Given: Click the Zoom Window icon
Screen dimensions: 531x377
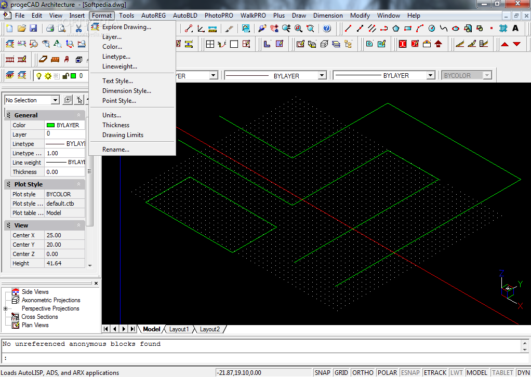Looking at the screenshot, I should coord(298,29).
